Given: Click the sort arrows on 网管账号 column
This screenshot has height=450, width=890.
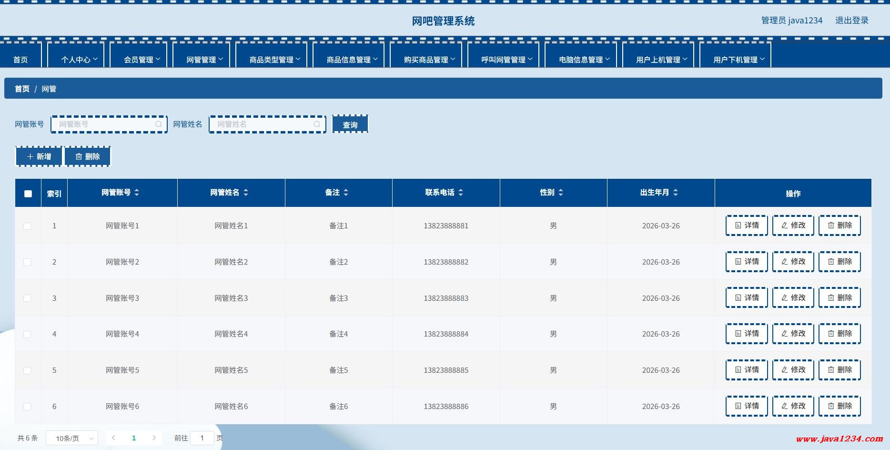Looking at the screenshot, I should (137, 193).
